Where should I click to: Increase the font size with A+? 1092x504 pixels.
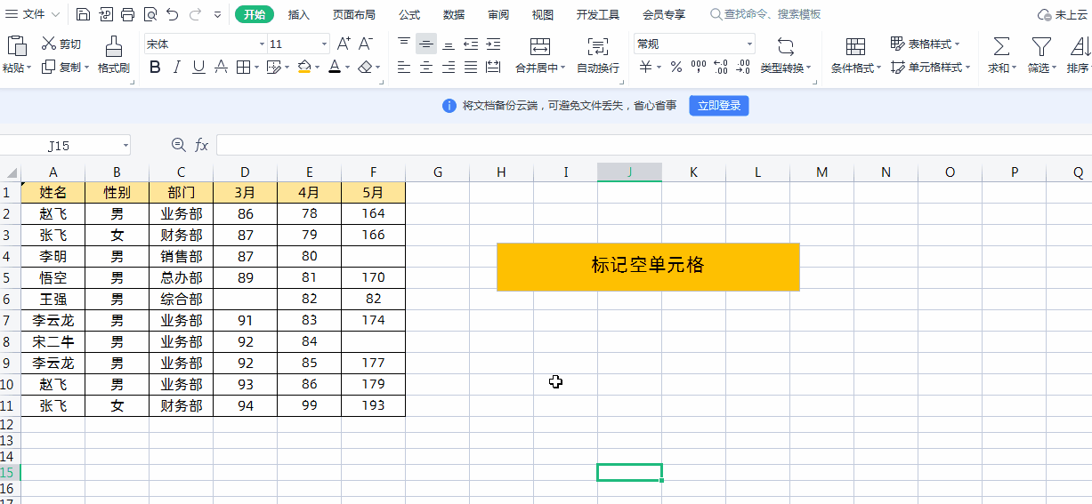344,44
